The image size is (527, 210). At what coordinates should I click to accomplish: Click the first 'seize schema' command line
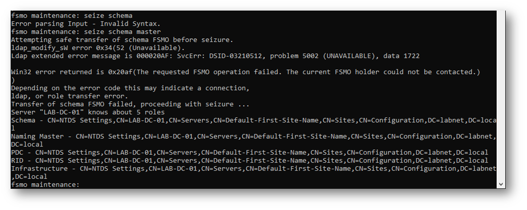[72, 16]
